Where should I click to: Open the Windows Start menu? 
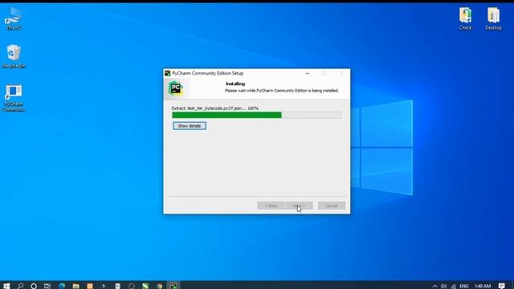6,286
